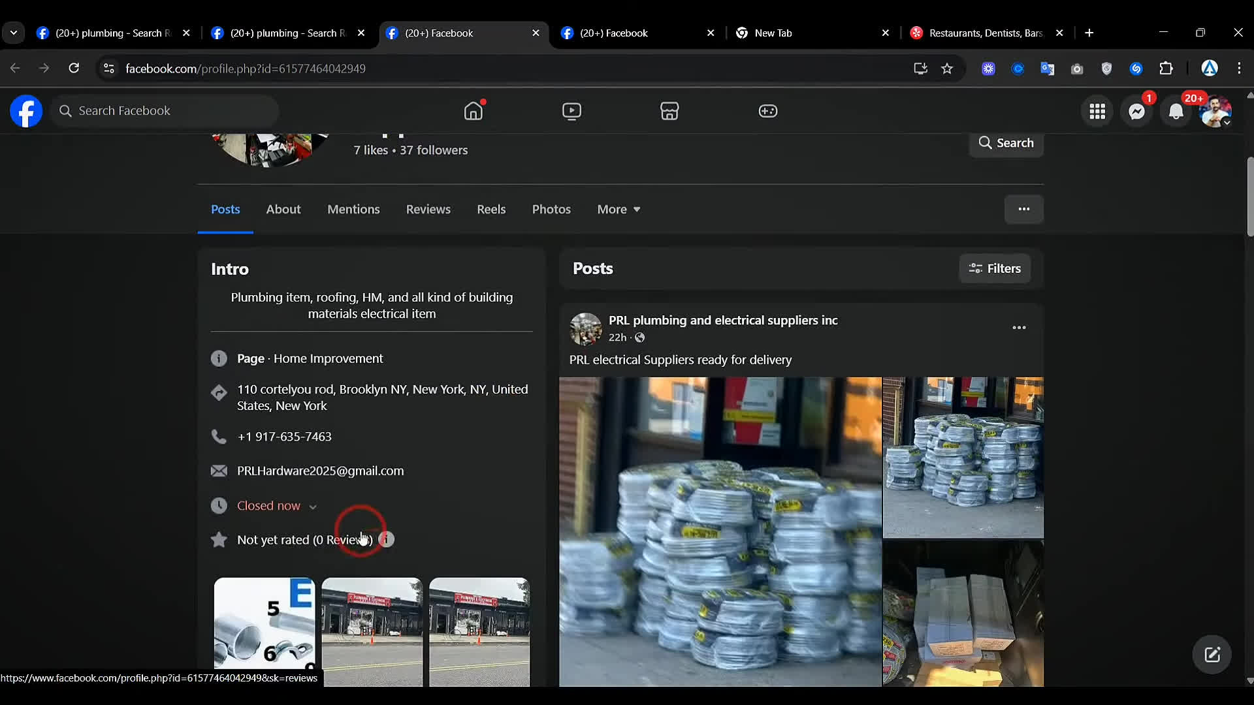Image resolution: width=1254 pixels, height=705 pixels.
Task: Open Messenger chats icon
Action: 1136,112
